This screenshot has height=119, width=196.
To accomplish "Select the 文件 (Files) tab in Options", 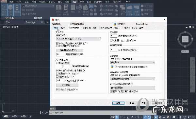I will (x=56, y=28).
